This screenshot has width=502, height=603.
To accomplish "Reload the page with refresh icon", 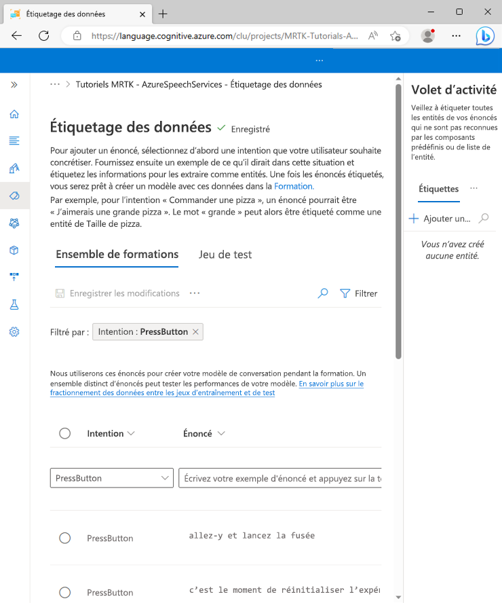I will pyautogui.click(x=44, y=36).
